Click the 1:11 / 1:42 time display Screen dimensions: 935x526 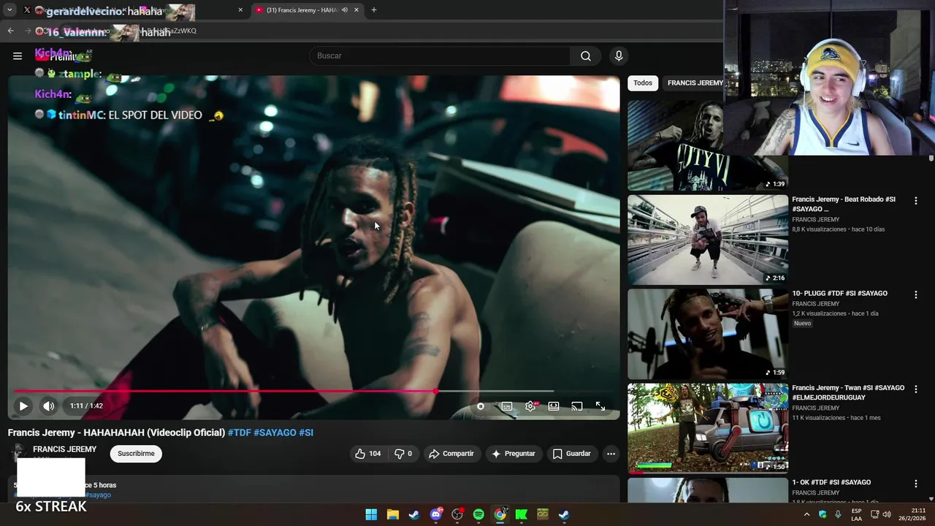pos(86,405)
